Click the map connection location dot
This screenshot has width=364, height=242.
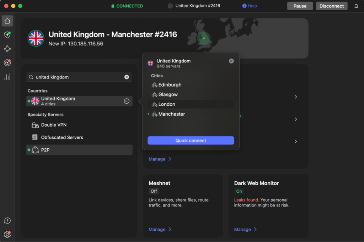coord(204,38)
